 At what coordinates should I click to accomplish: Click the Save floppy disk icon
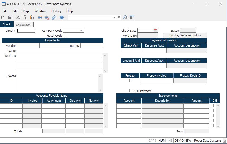pos(10,17)
